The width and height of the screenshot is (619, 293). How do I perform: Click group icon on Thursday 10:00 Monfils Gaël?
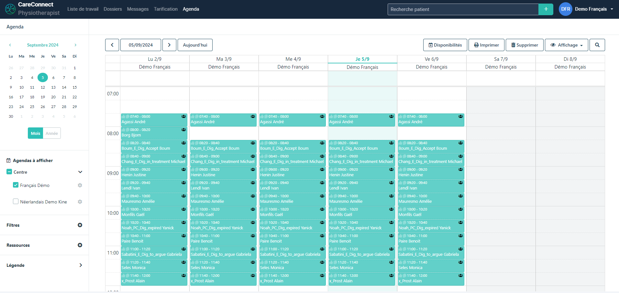[392, 209]
